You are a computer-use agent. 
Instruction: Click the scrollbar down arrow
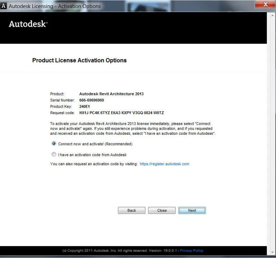coord(272,252)
